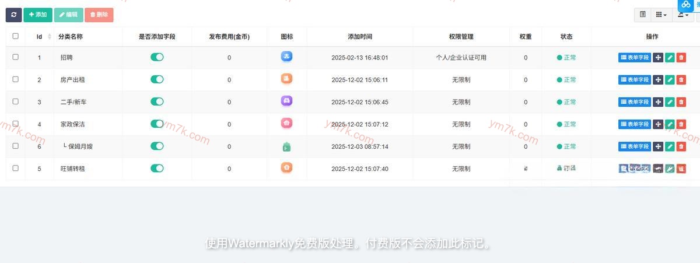Click the table view toggle icon at top right
700x263 pixels.
tap(643, 15)
